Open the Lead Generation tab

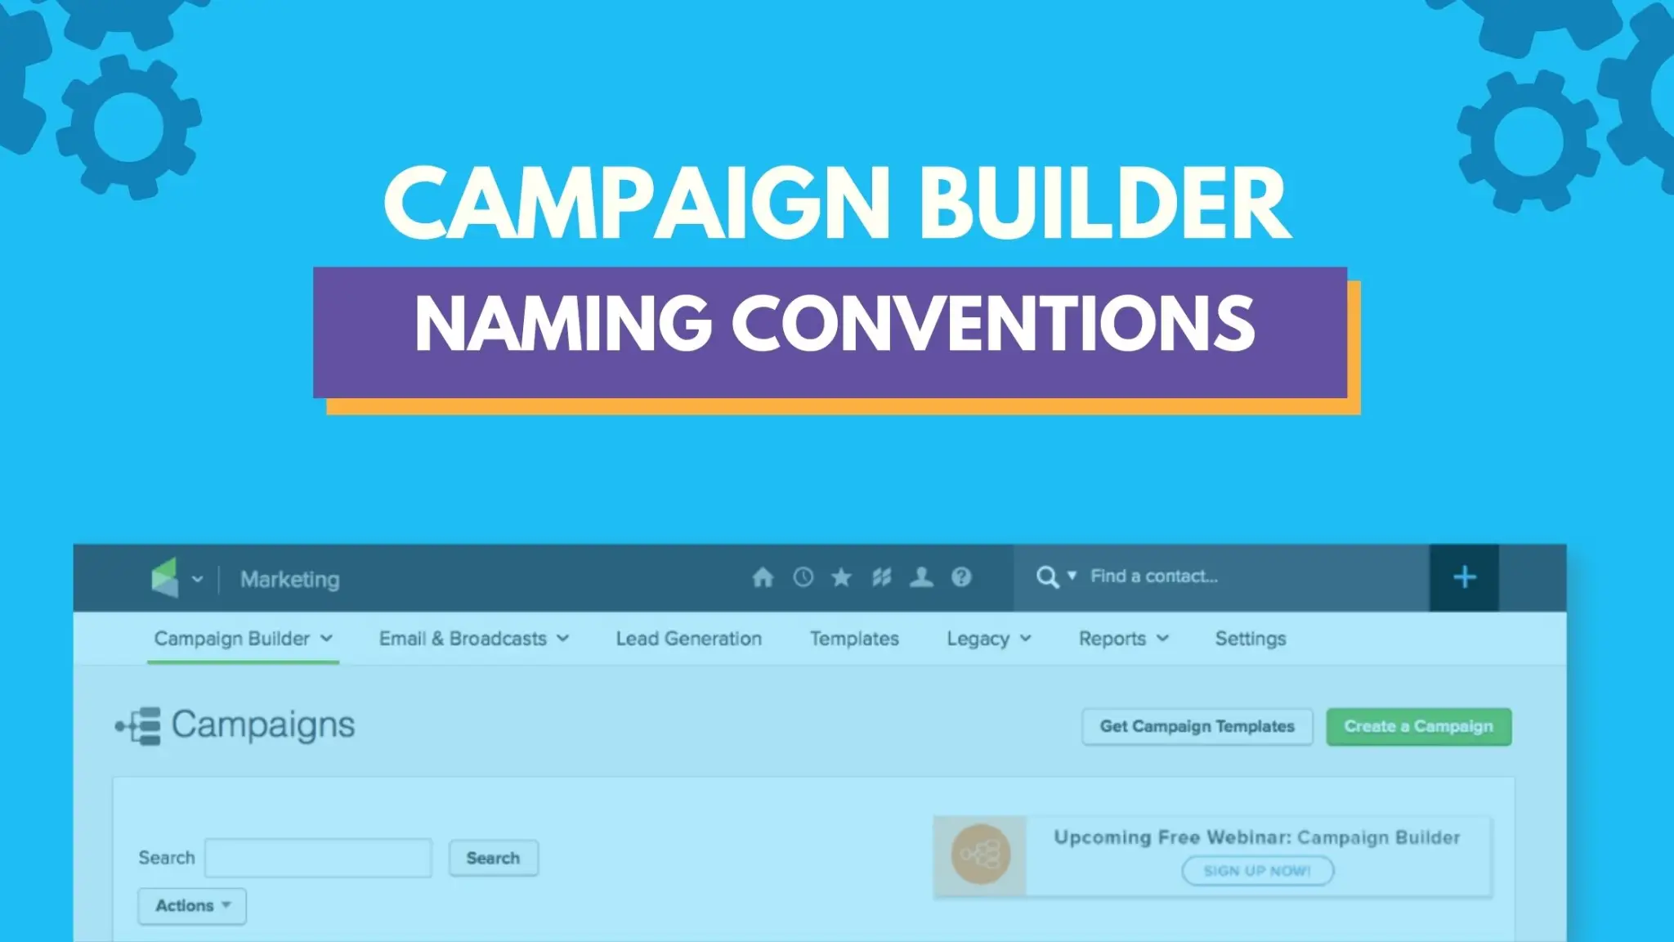[x=687, y=639]
